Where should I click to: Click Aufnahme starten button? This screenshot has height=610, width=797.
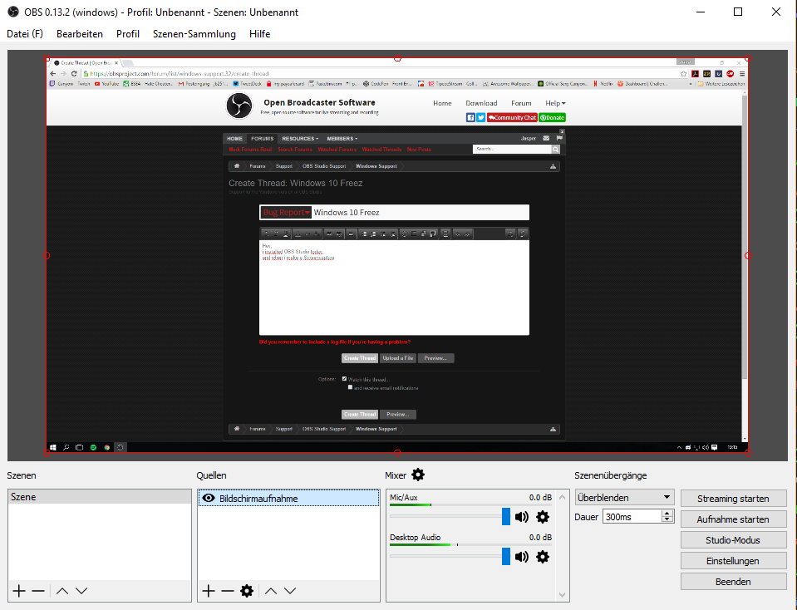click(x=734, y=519)
